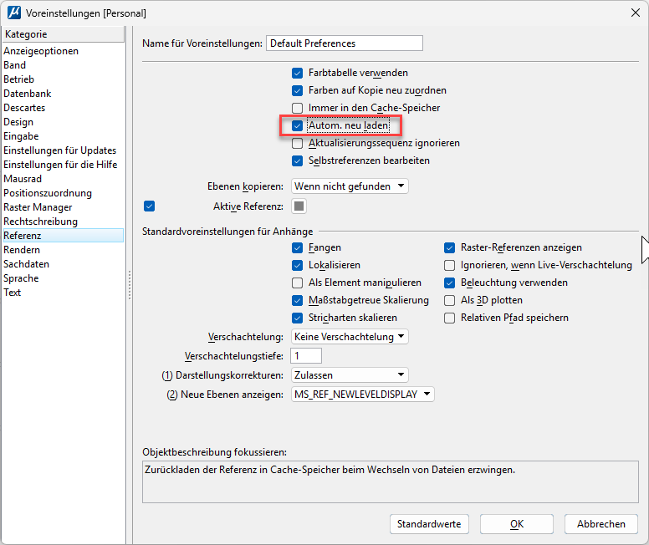Click the splitter handle beside category list

click(x=130, y=285)
